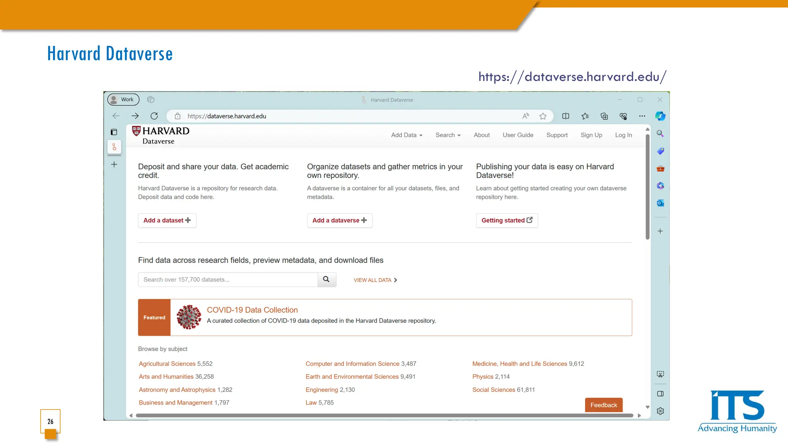Screen dimensions: 788x443
Task: Click the horizontal scrollbar at page bottom
Action: (x=384, y=415)
